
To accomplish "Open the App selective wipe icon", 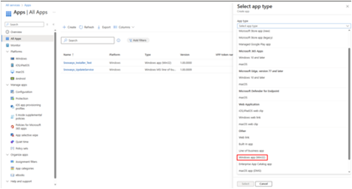I will tap(13, 135).
